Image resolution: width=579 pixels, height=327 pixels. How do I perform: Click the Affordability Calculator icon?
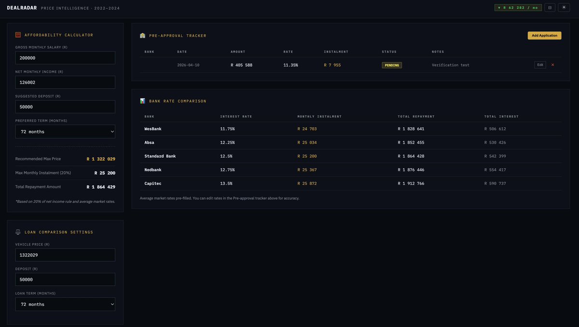point(18,35)
